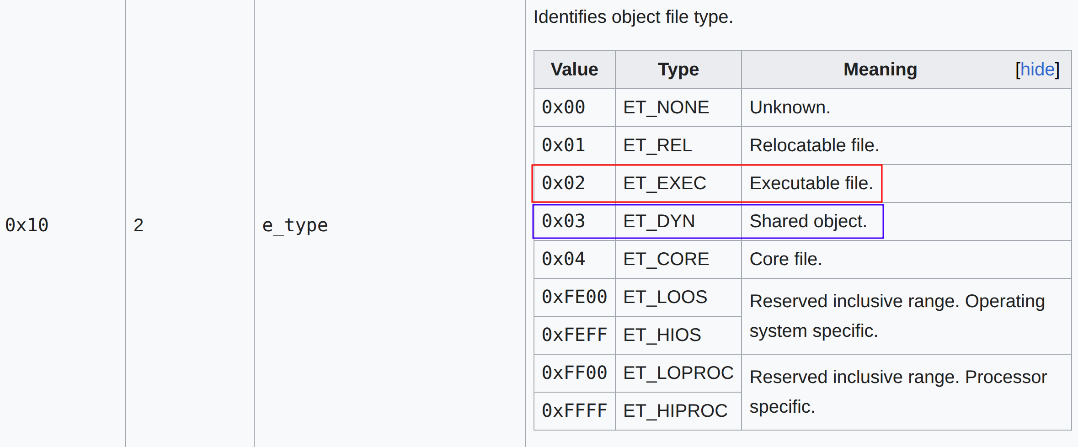Click the hide link in table header
Screen dimensions: 1078x447
point(1037,69)
